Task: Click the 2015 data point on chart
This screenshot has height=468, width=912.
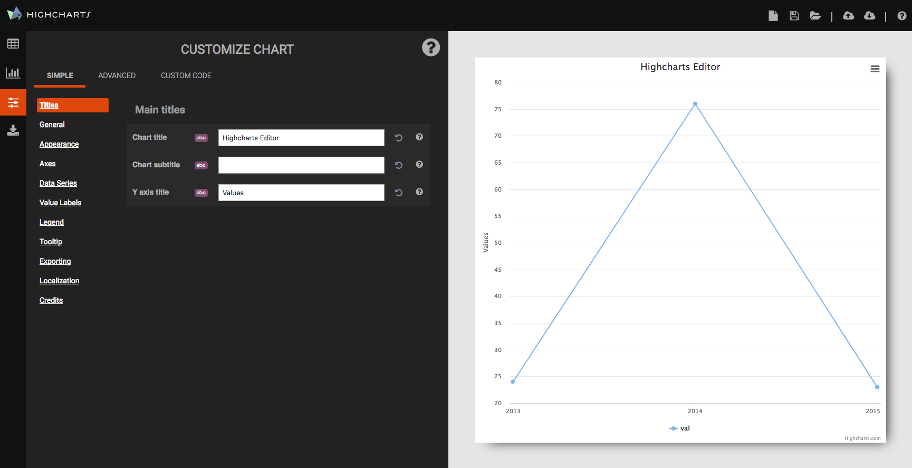Action: (x=877, y=387)
